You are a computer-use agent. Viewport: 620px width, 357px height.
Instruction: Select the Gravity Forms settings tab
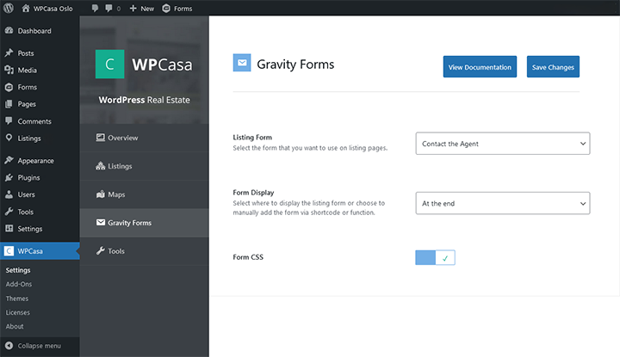[x=145, y=223]
